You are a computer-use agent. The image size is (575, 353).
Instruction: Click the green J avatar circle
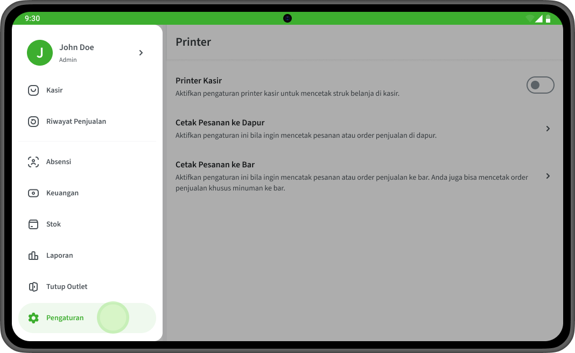pos(40,53)
